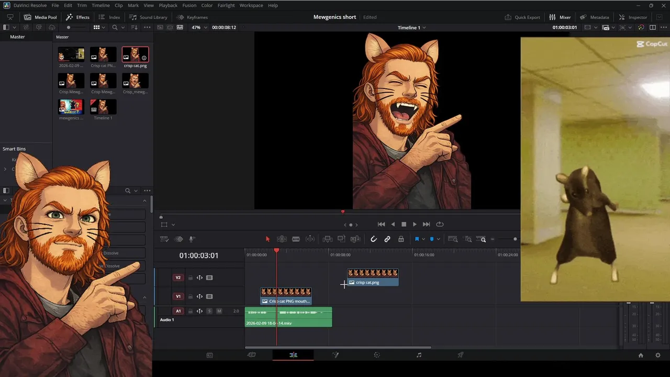
Task: Toggle loop playback icon
Action: (x=440, y=224)
